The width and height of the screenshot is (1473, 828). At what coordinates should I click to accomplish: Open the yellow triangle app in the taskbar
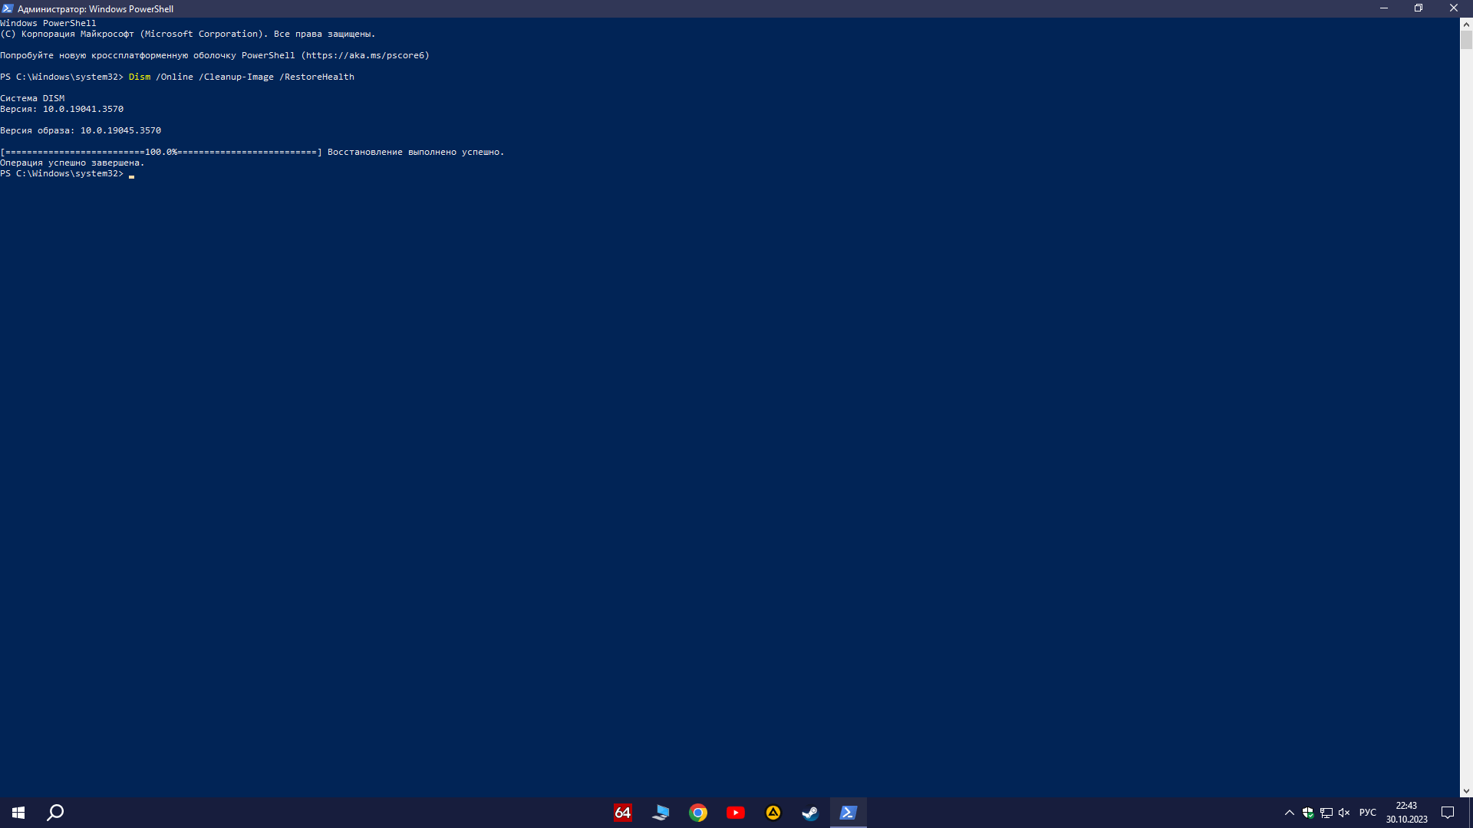click(773, 813)
